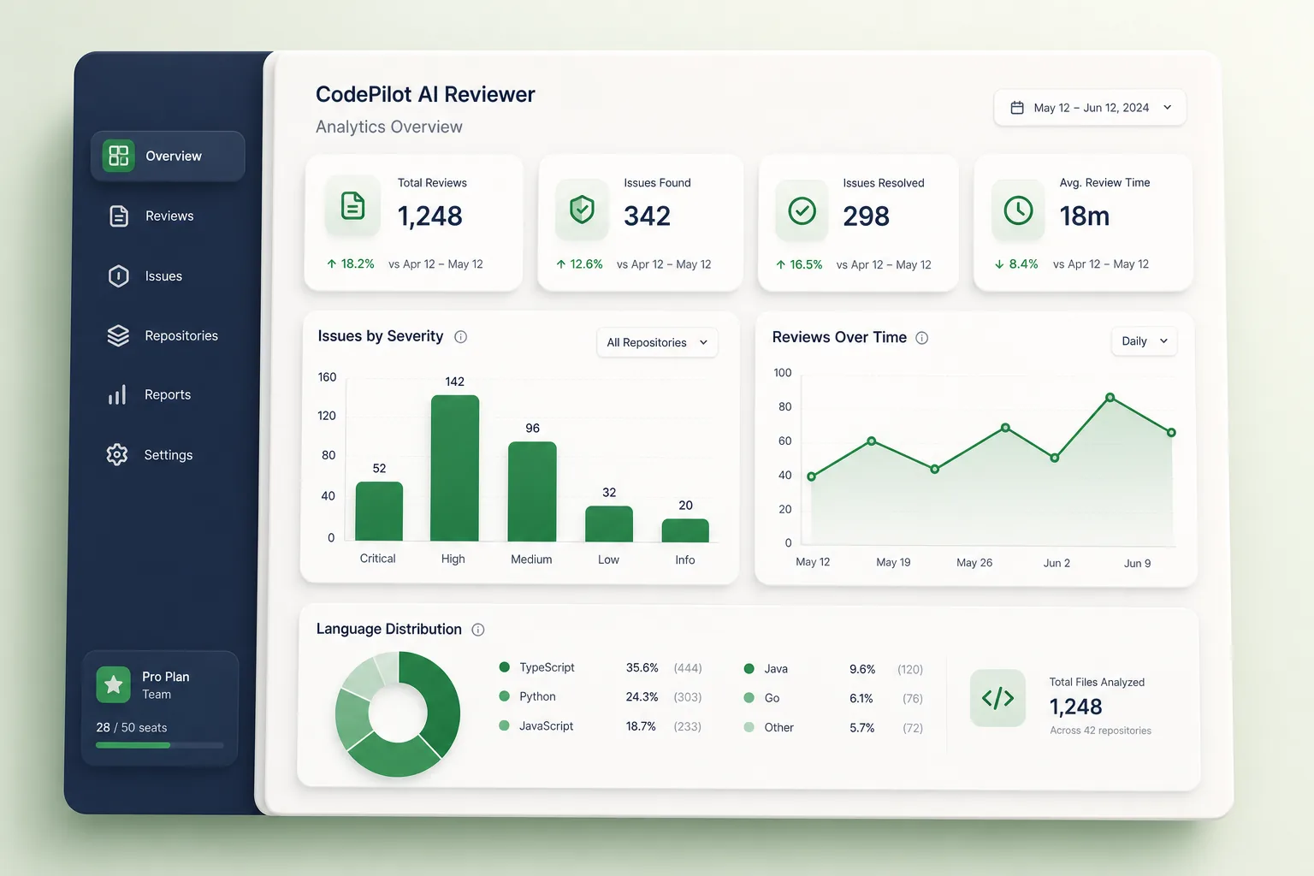Click the Analytics Overview subtitle
Image resolution: width=1314 pixels, height=876 pixels.
point(389,127)
